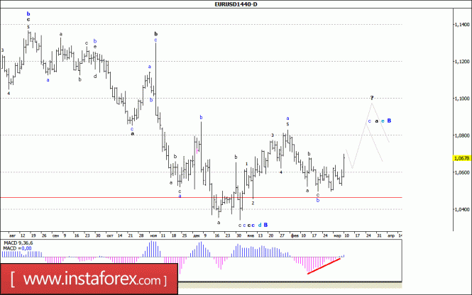Select the 1,1200 price axis label
The height and width of the screenshot is (295, 472).
tap(462, 62)
